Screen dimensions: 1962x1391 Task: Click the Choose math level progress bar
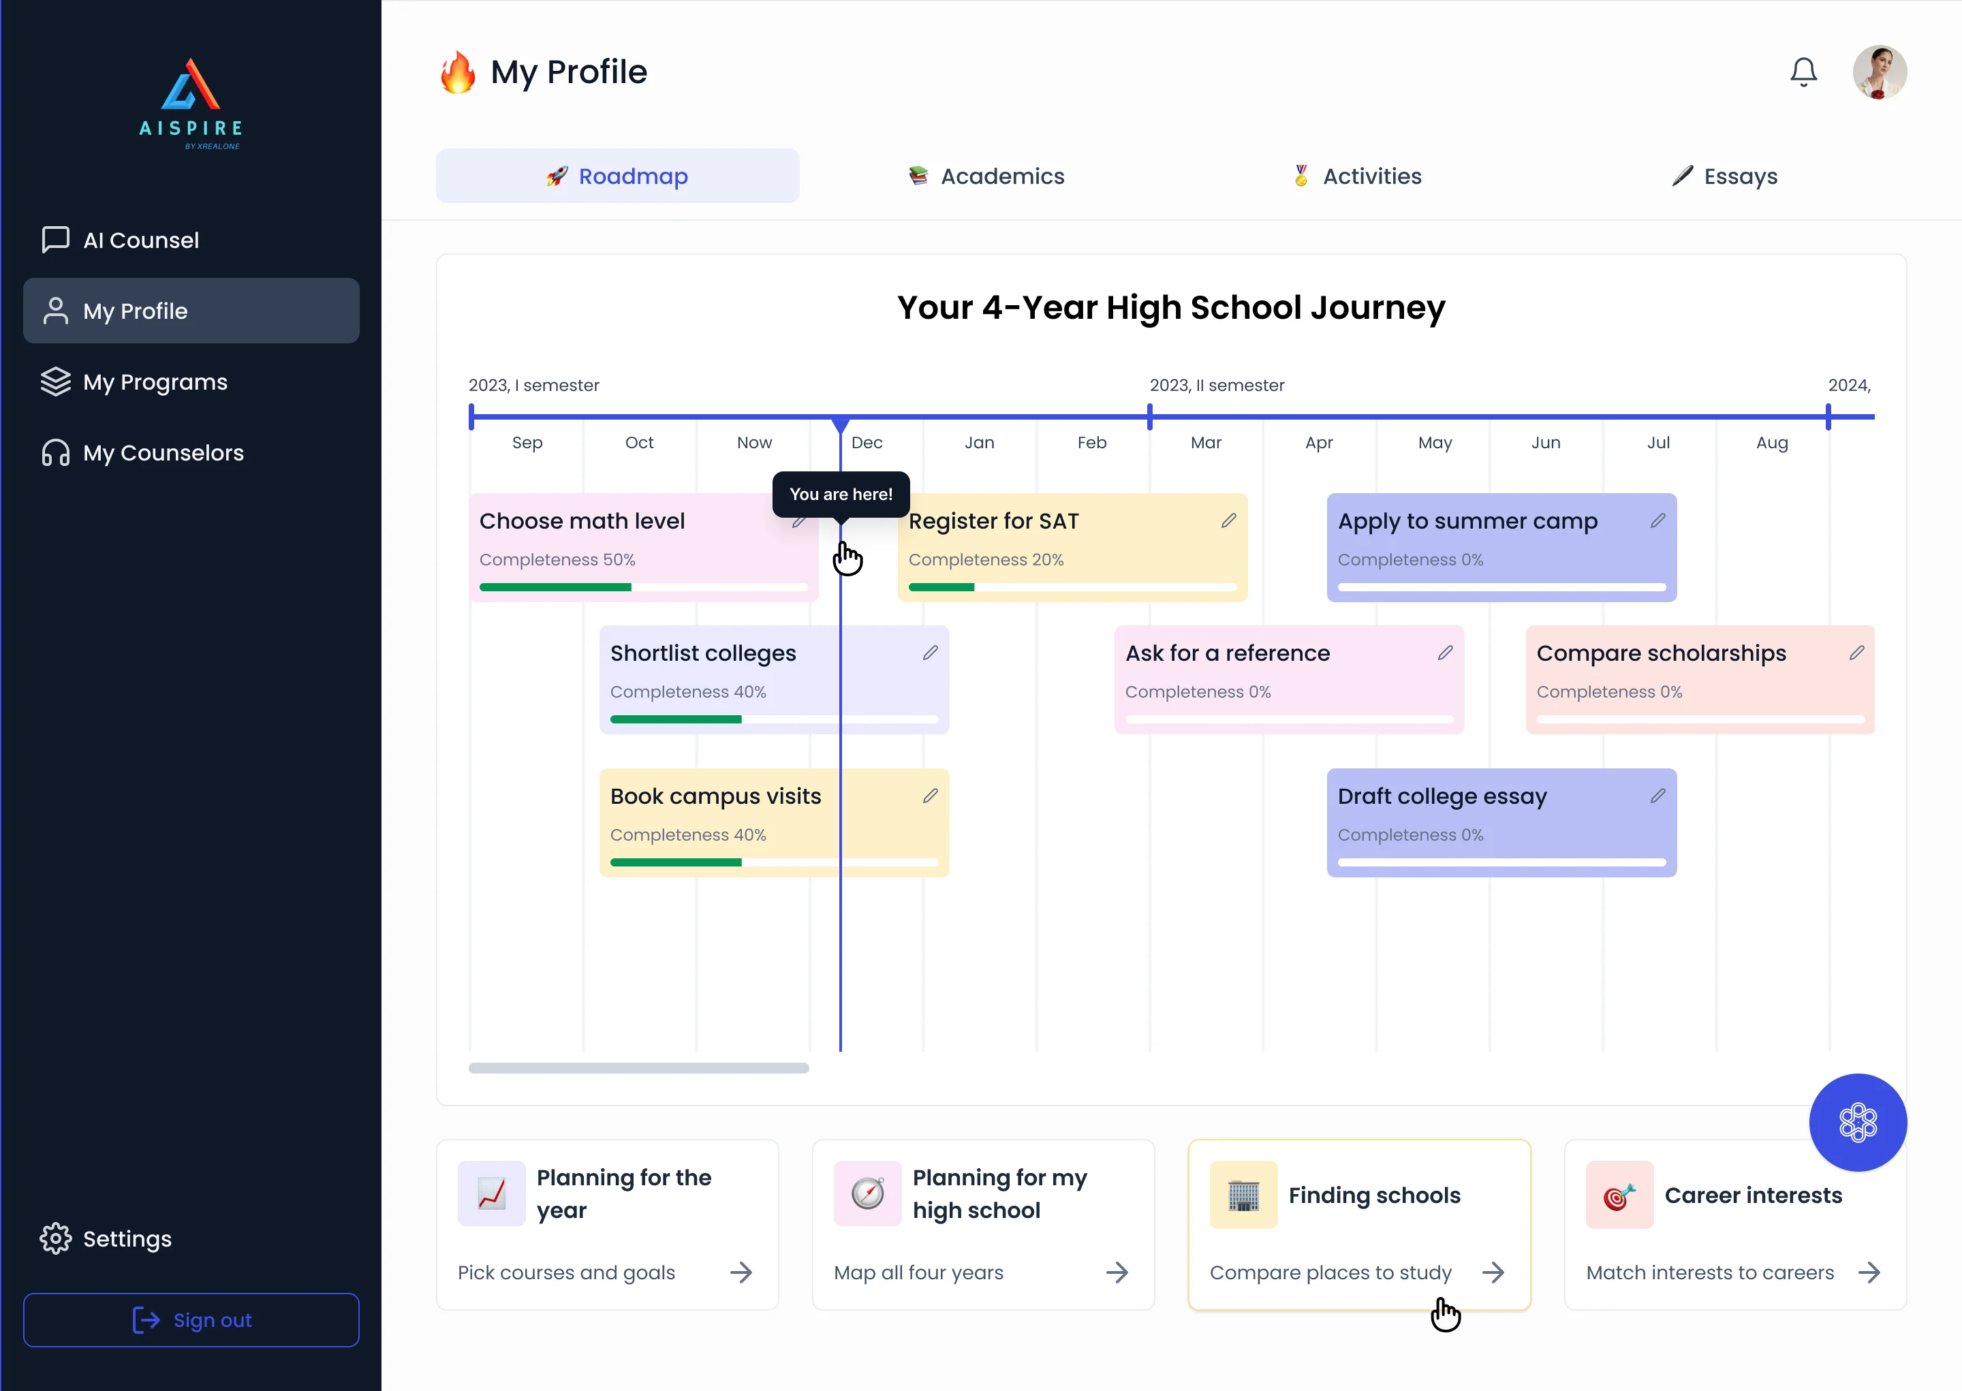tap(643, 588)
